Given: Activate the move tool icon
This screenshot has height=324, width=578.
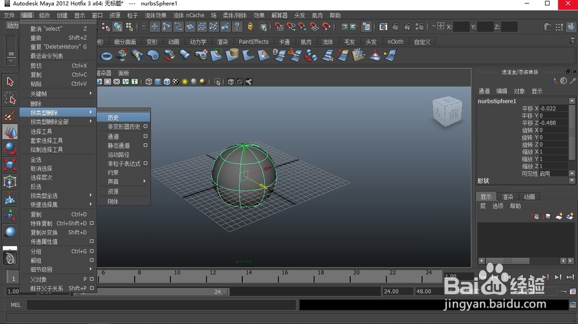Looking at the screenshot, I should [10, 132].
